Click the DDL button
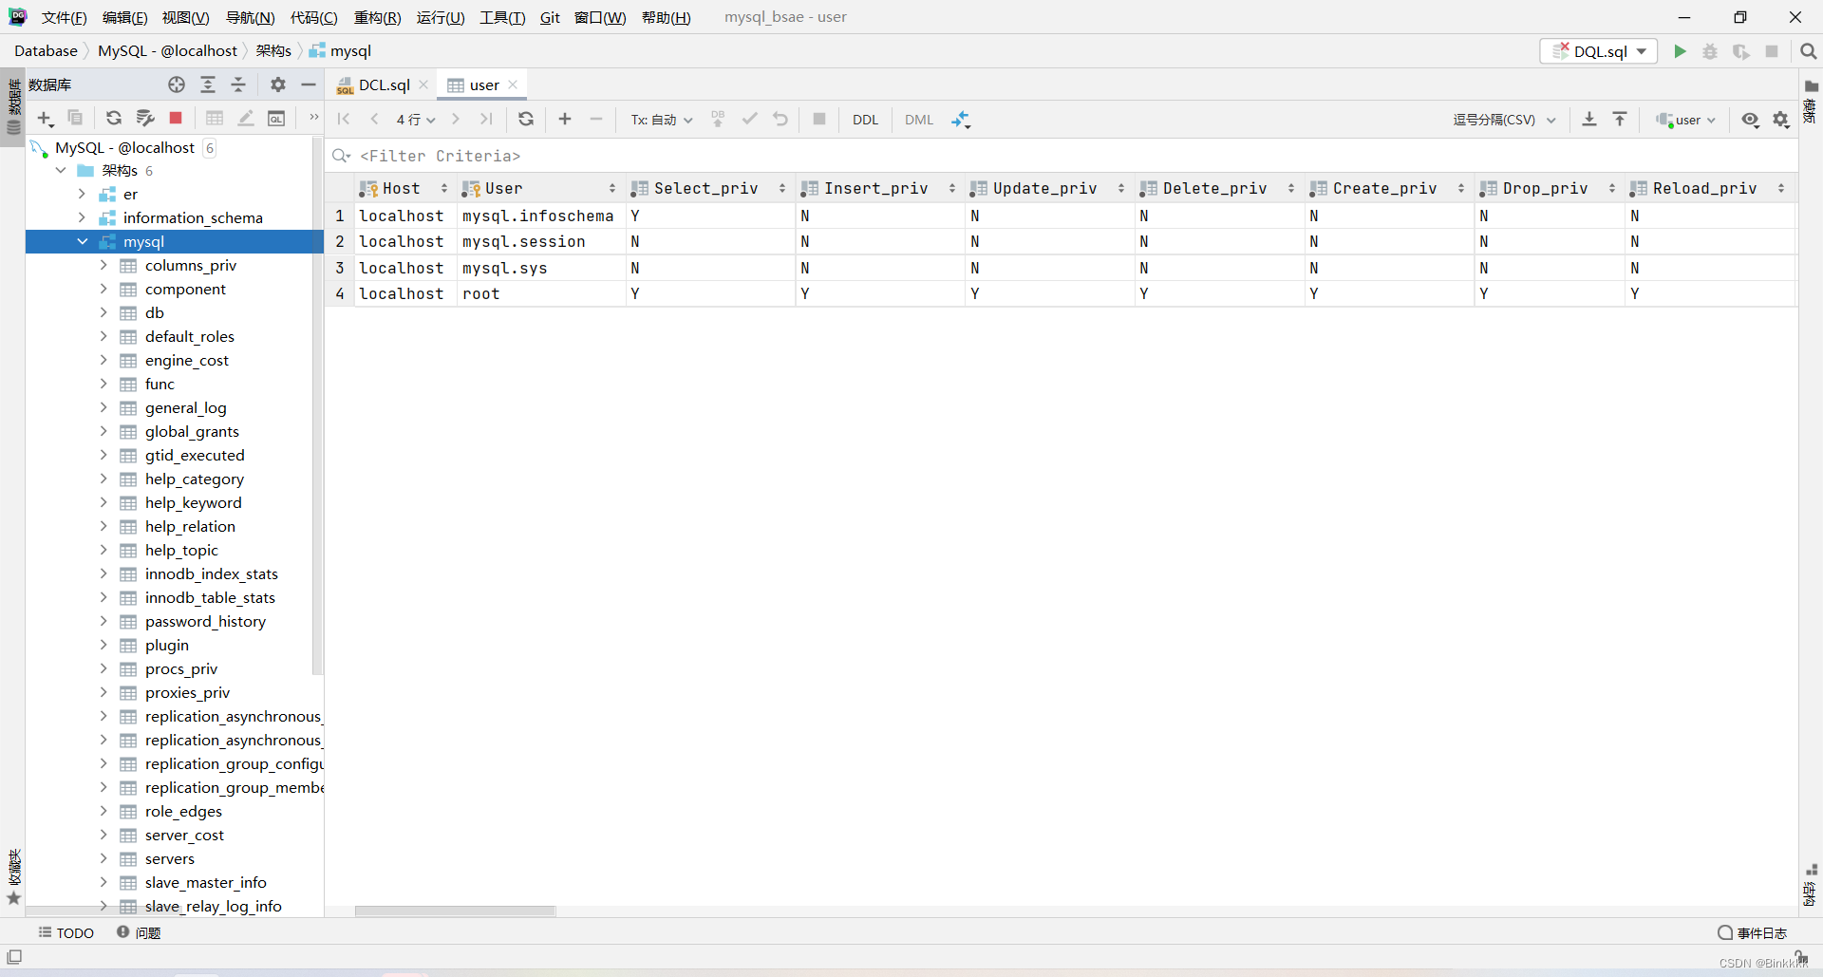 865,120
